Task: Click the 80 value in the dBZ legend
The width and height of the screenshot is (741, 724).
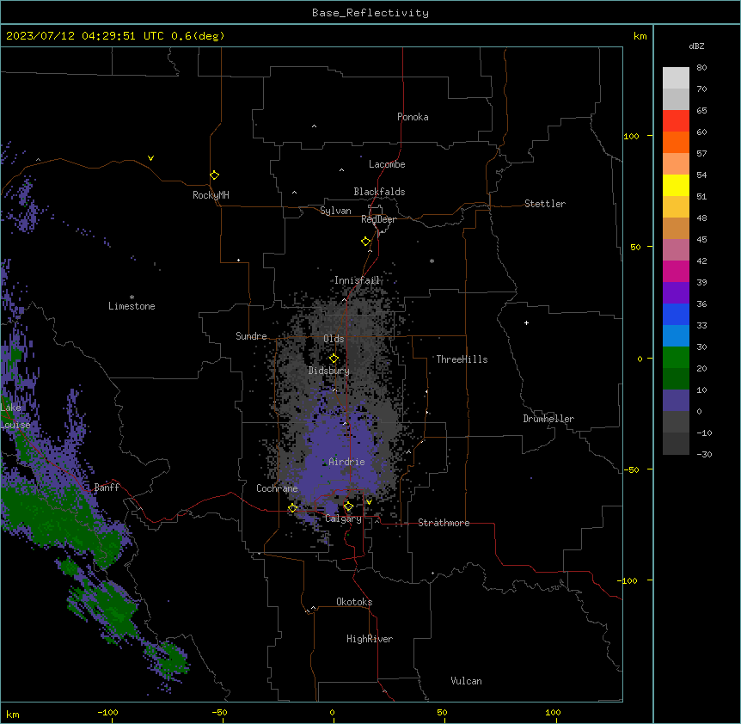Action: click(x=701, y=68)
